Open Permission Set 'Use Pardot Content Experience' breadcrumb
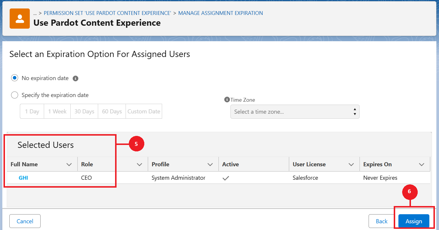Screen dimensions: 439x230 [107, 13]
